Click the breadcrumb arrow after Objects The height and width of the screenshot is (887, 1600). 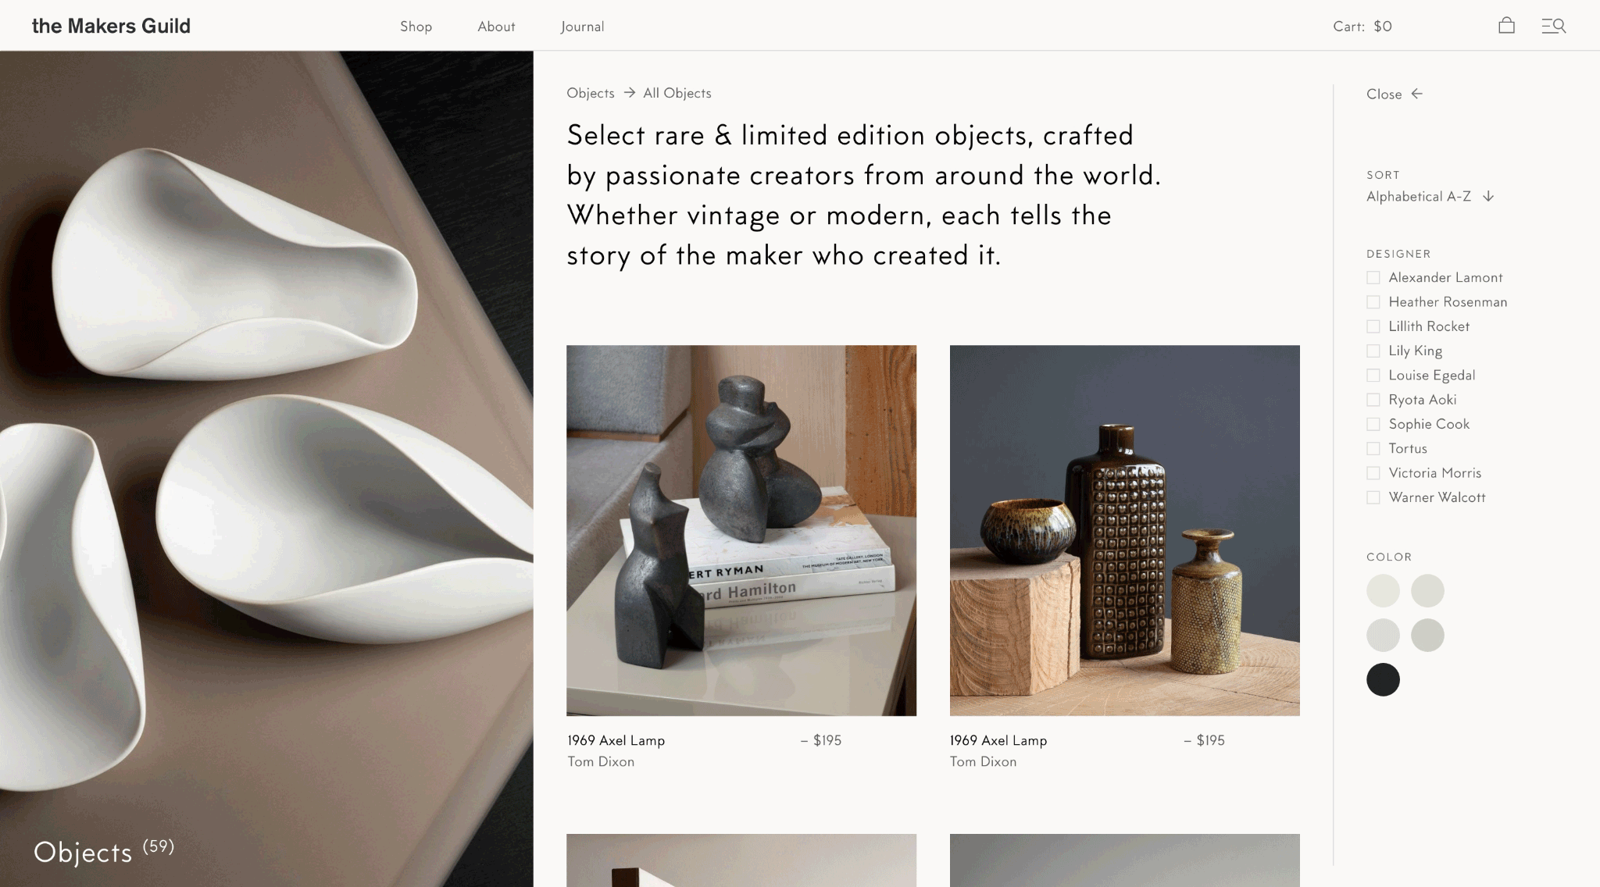pos(629,93)
